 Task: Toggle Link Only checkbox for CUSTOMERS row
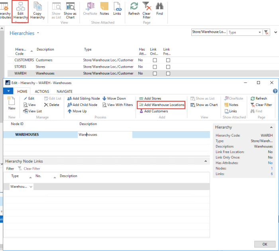pos(155,60)
